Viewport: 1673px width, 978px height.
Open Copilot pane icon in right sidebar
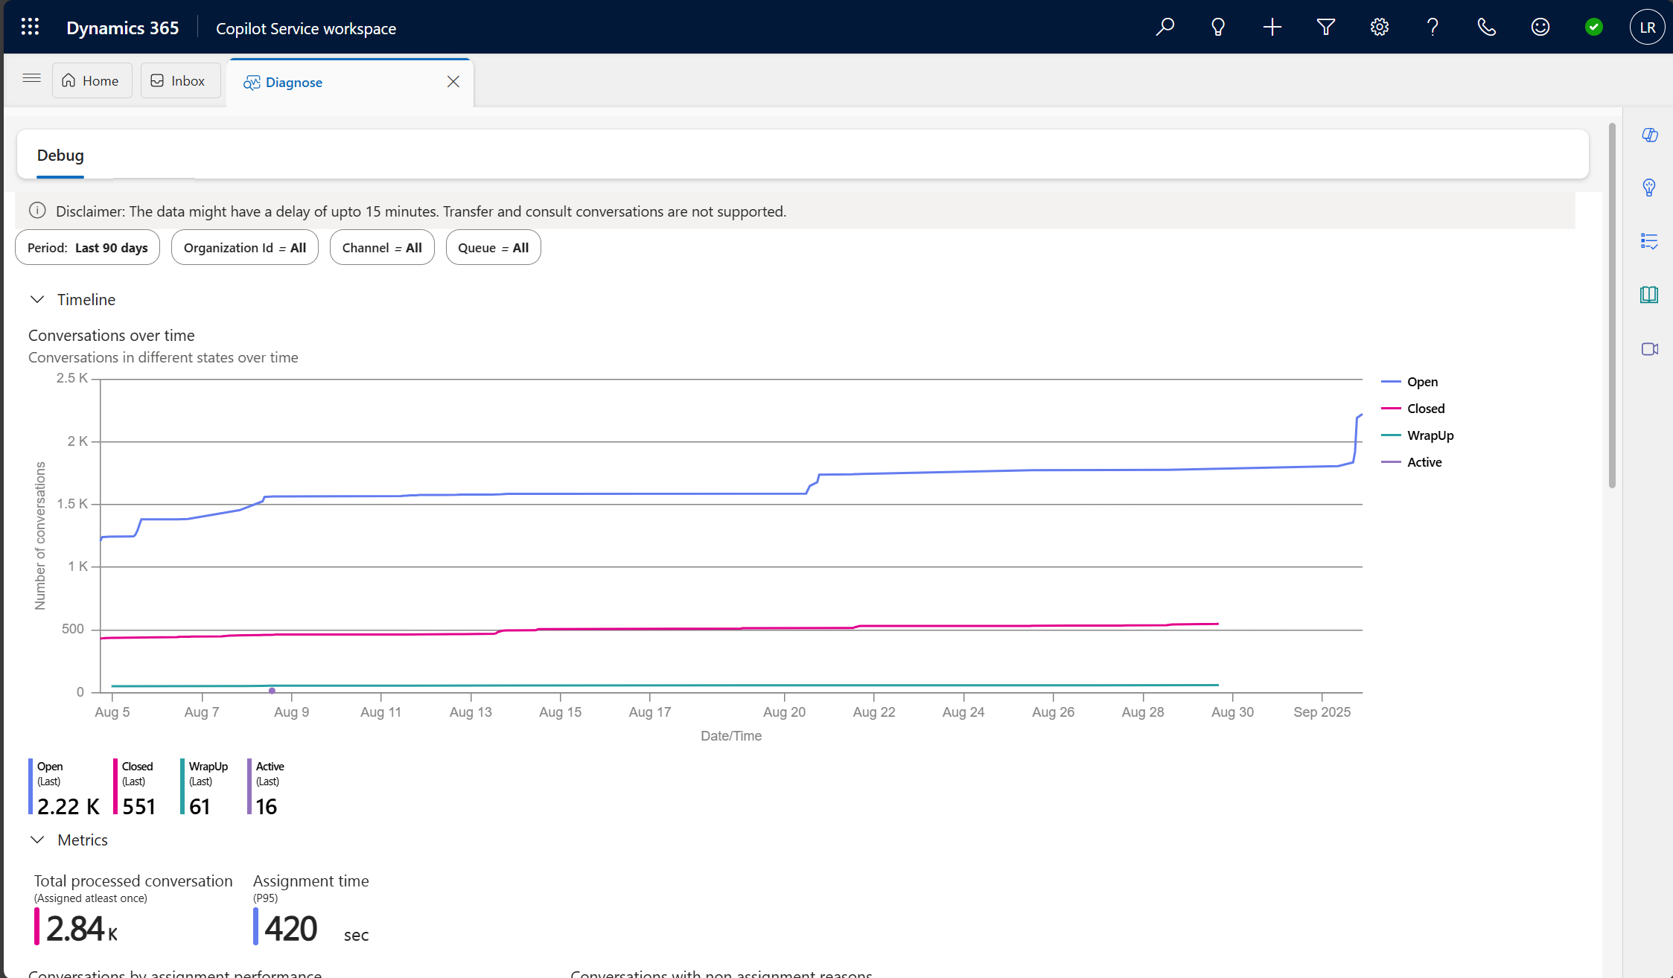coord(1649,135)
